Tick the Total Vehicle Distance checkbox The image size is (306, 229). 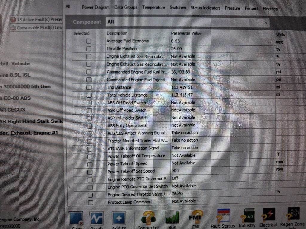pyautogui.click(x=89, y=95)
